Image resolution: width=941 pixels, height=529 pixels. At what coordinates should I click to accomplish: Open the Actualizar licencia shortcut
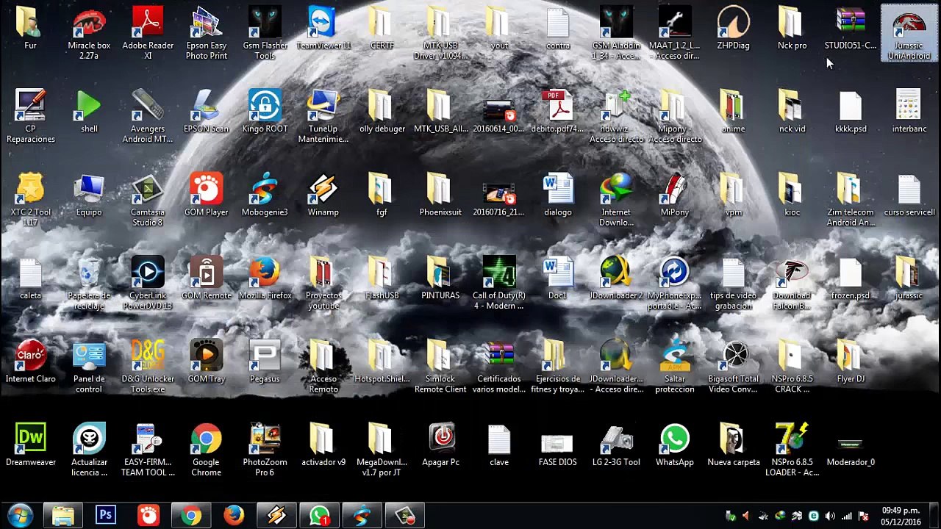tap(89, 450)
